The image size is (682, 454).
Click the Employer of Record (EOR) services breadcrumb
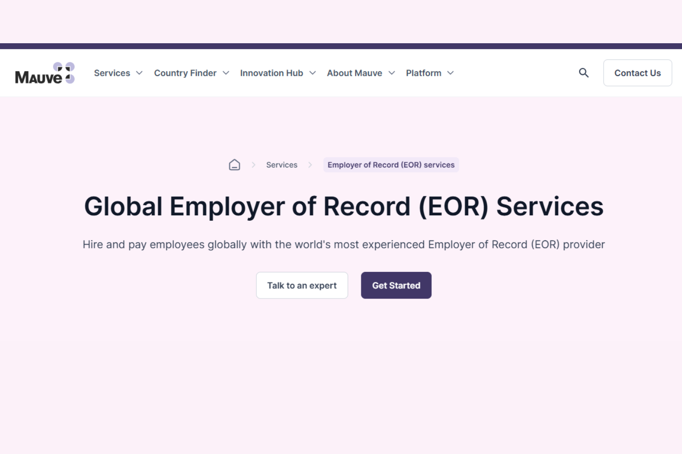pyautogui.click(x=391, y=165)
